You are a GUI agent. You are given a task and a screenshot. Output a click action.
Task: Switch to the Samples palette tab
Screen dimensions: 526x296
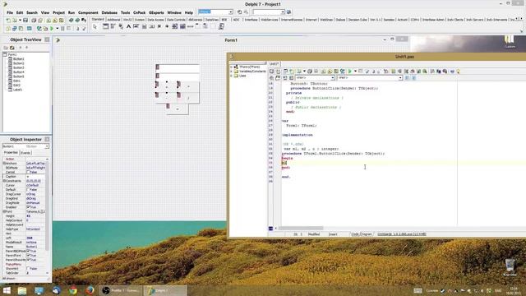pyautogui.click(x=389, y=20)
